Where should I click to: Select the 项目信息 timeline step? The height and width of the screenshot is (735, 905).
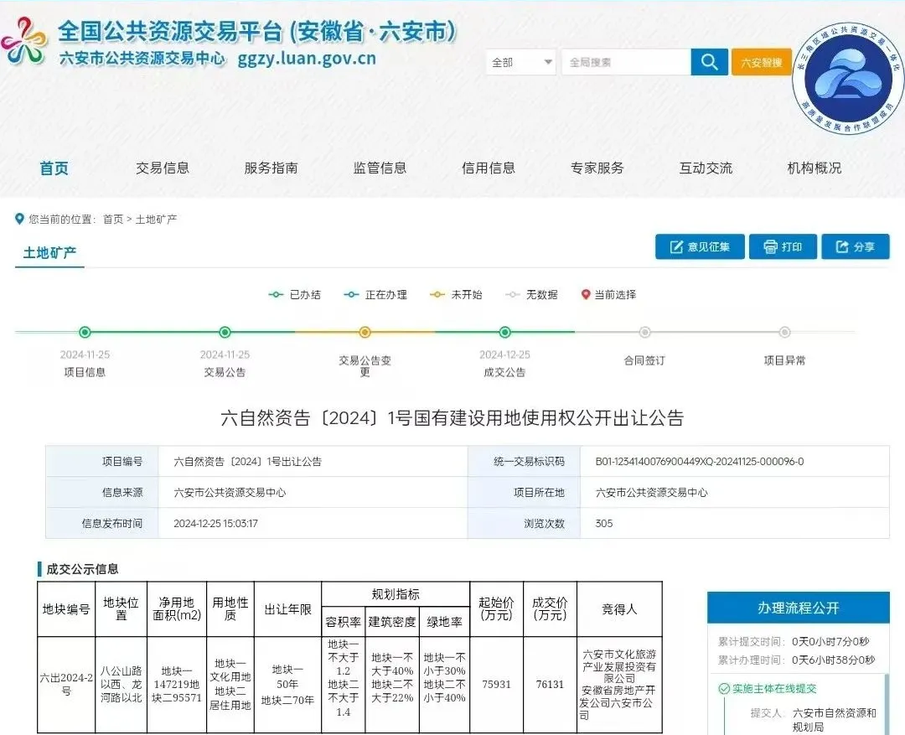point(85,333)
